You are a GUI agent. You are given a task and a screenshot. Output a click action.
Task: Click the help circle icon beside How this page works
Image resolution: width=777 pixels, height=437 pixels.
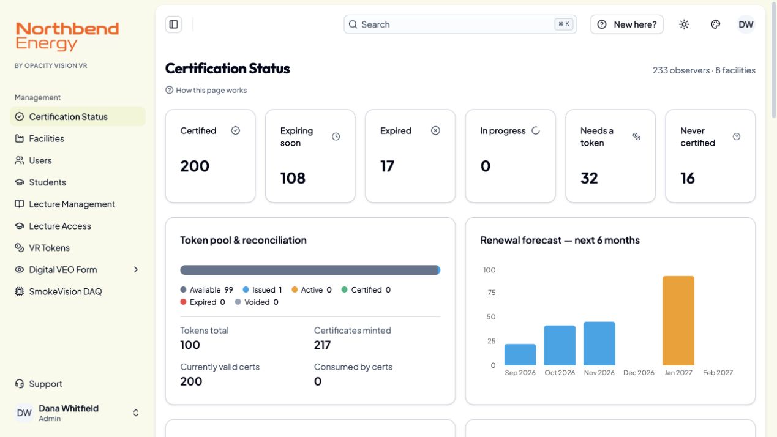(170, 90)
